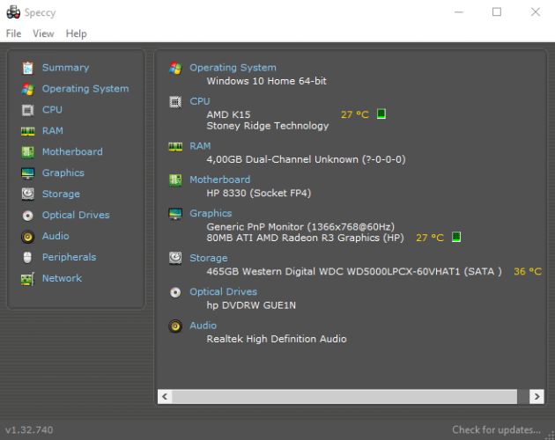Open the Audio section from sidebar
Viewport: 555px width, 440px height.
55,236
